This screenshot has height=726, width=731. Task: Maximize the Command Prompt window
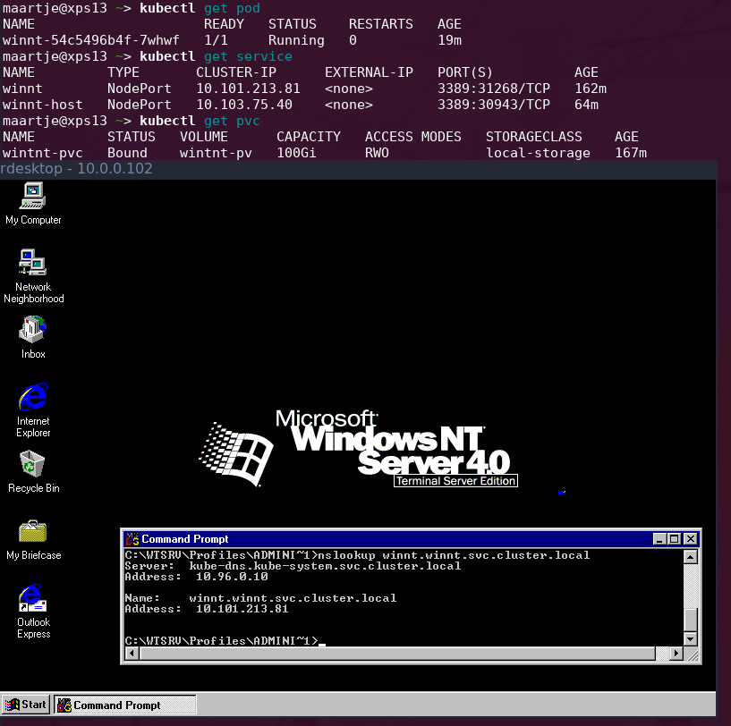(674, 539)
